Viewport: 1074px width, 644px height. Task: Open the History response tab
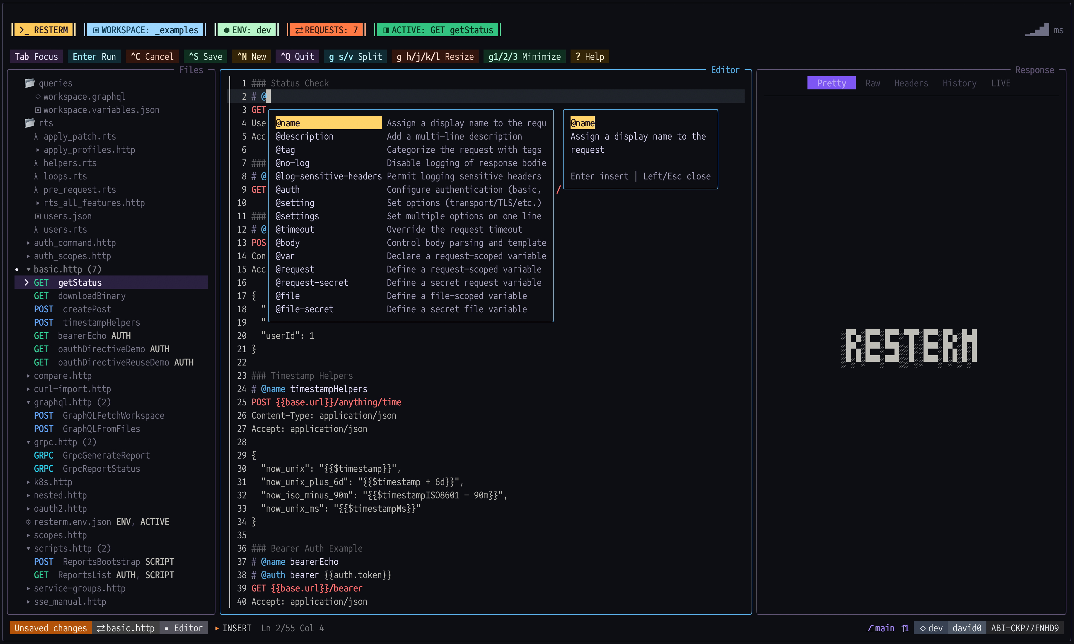point(959,83)
